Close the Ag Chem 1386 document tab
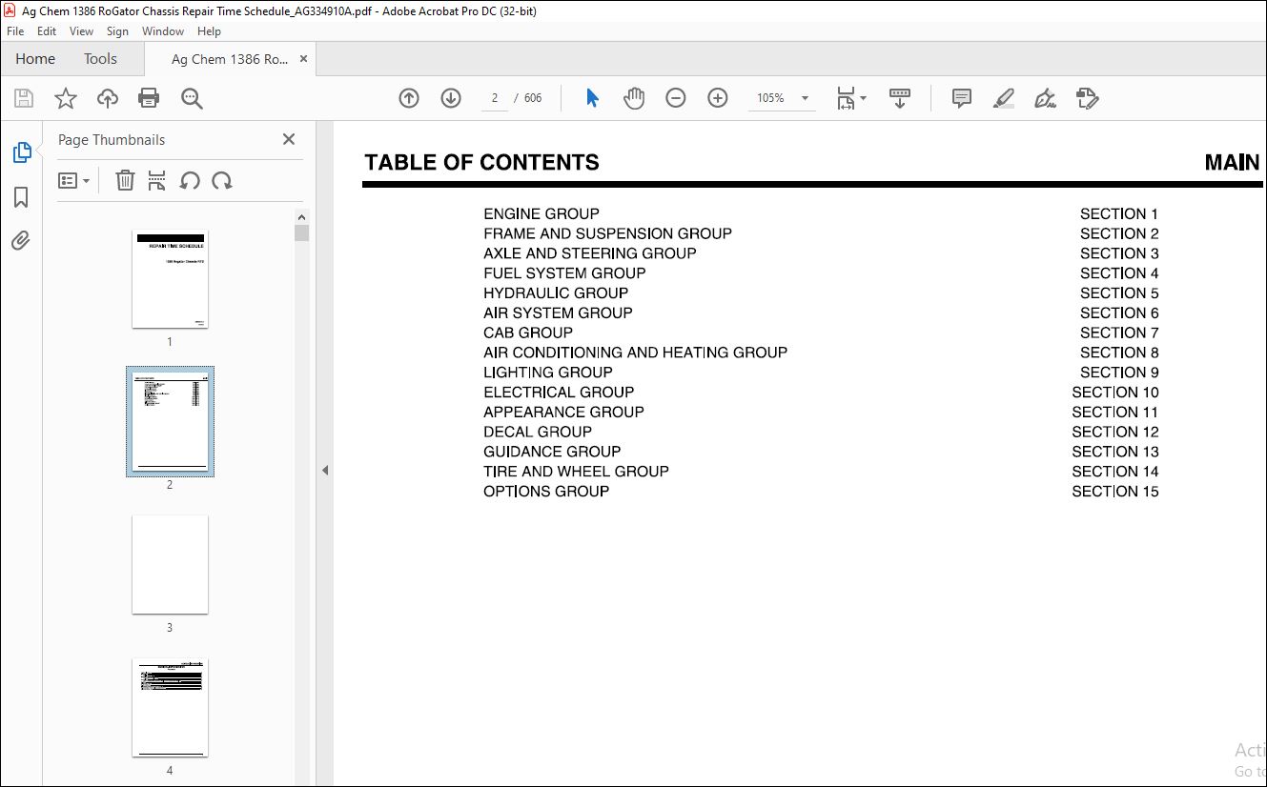The image size is (1267, 787). [303, 59]
